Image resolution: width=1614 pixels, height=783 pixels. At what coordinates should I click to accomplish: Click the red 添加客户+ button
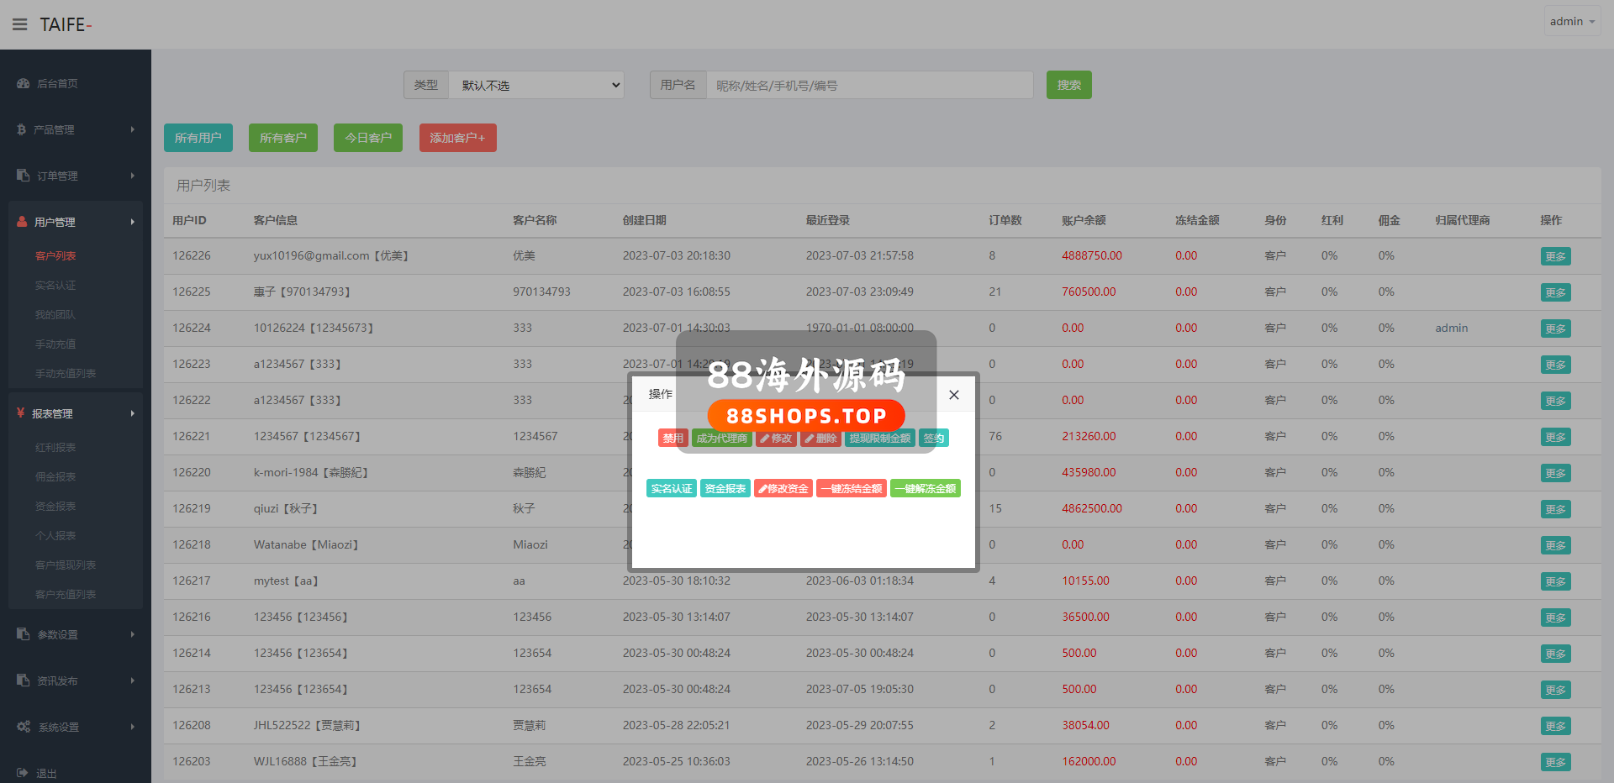pyautogui.click(x=457, y=138)
